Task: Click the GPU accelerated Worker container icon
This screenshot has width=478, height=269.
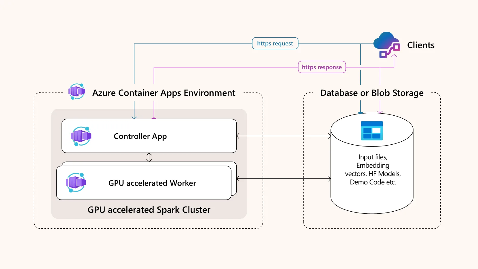Action: [x=76, y=183]
